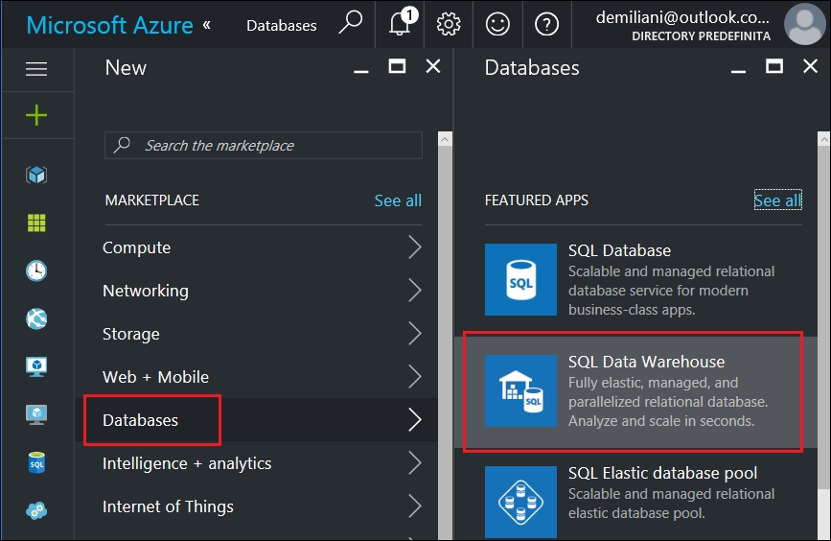Open All resources green grid icon
Image resolution: width=831 pixels, height=541 pixels.
point(36,223)
